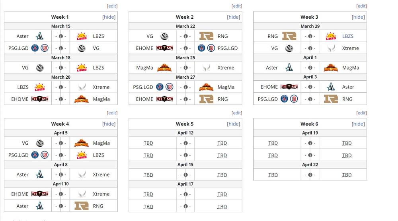Click the LBZS logo in Week 3
Viewport: 398px width, 221px height.
[331, 36]
